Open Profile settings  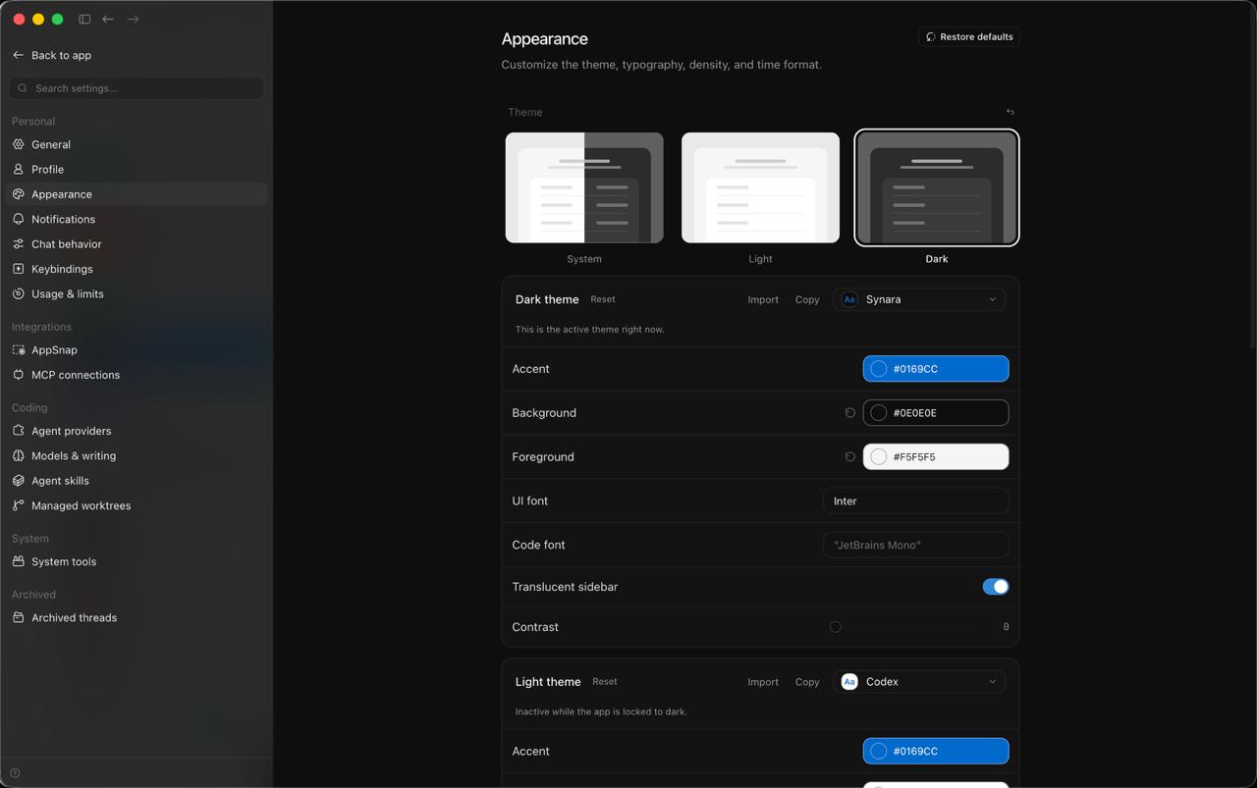(137, 169)
